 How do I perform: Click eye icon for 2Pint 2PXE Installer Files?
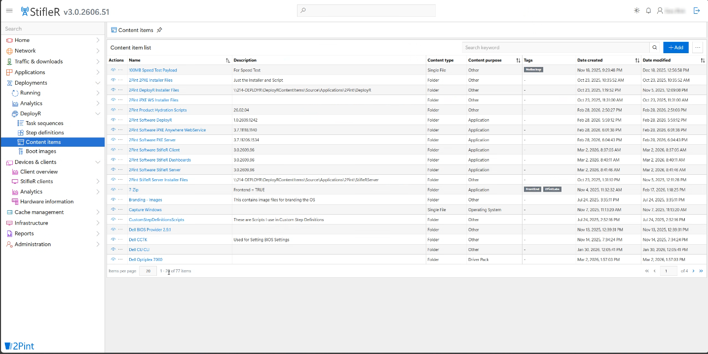[113, 80]
